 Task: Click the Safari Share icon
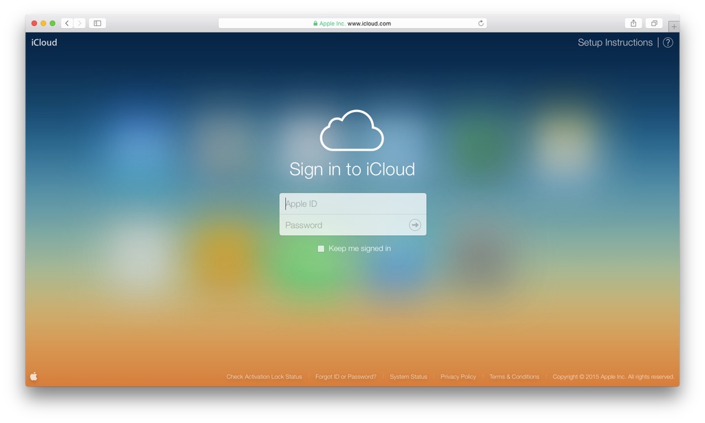pos(633,23)
